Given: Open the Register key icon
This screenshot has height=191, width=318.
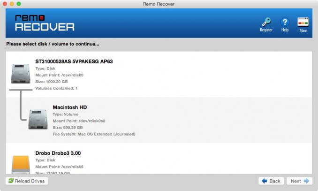Looking at the screenshot, I should click(x=266, y=23).
